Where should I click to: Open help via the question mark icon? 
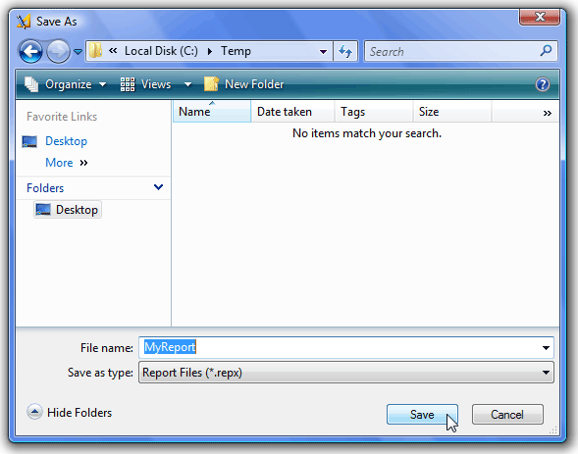point(543,84)
